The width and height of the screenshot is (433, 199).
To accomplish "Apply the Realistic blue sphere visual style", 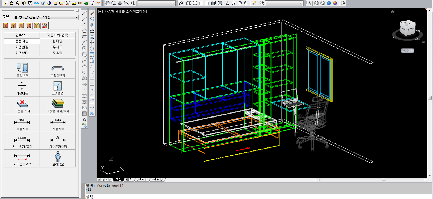I will click(x=329, y=3).
